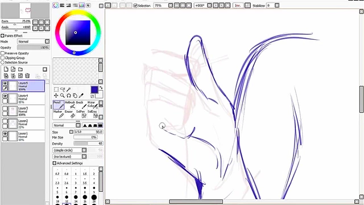The height and width of the screenshot is (205, 364).
Task: Show Layer3 using its visibility box
Action: tap(5, 109)
